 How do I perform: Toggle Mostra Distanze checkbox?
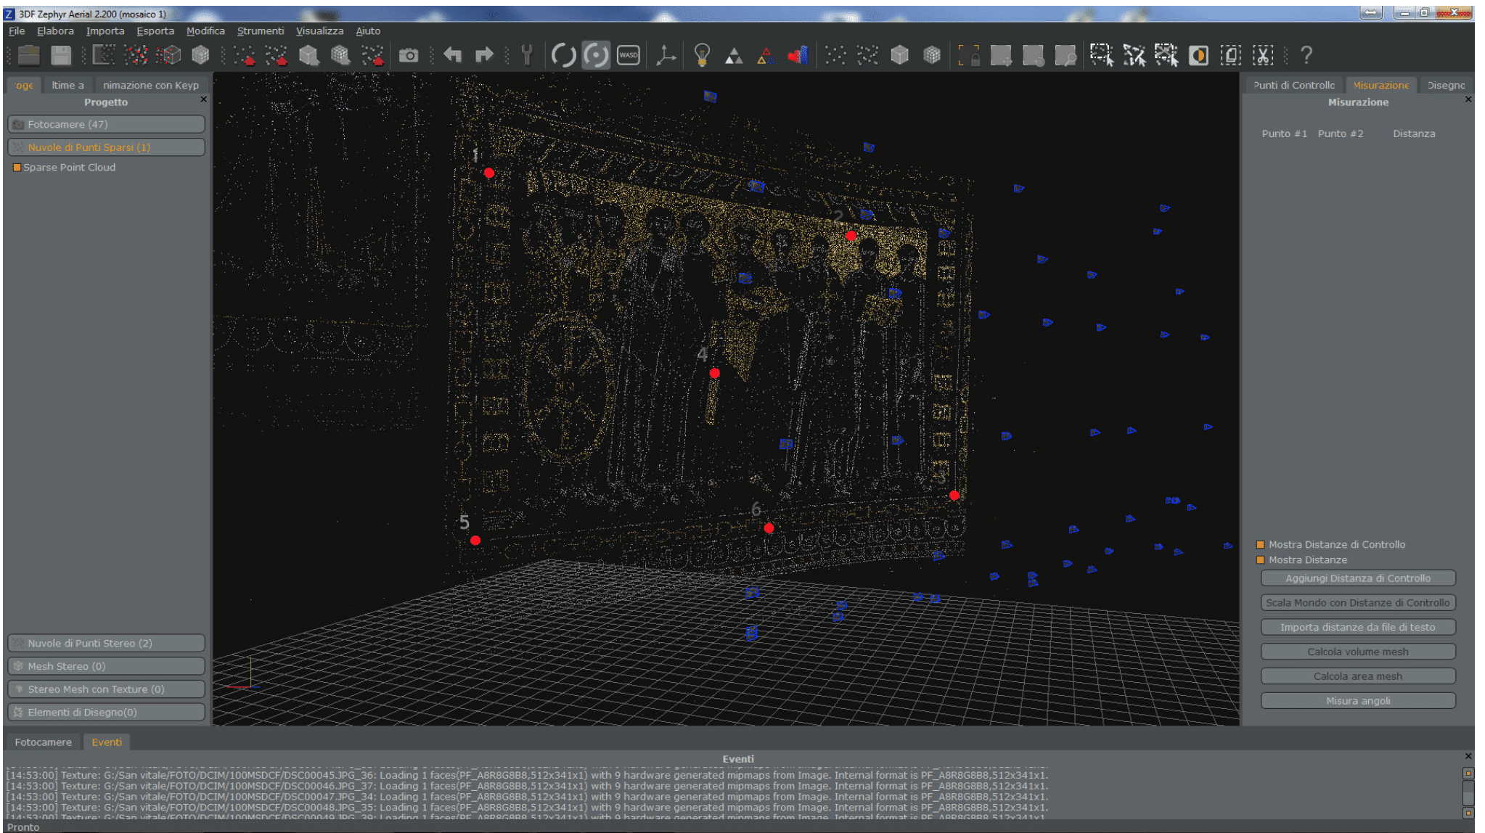pos(1261,560)
